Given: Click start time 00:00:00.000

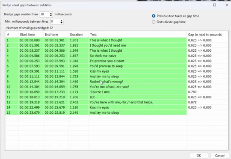Looking at the screenshot, I should pos(30,40).
